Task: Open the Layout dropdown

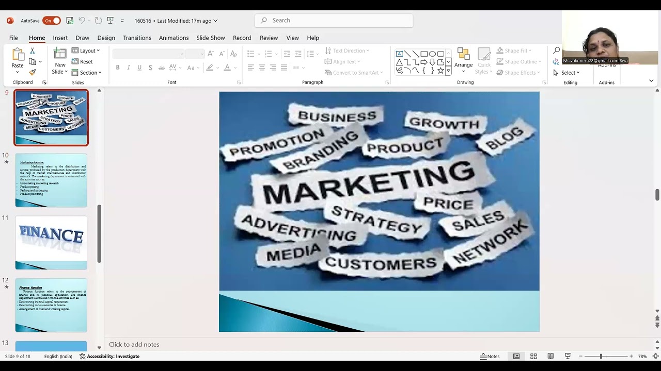Action: [x=86, y=50]
